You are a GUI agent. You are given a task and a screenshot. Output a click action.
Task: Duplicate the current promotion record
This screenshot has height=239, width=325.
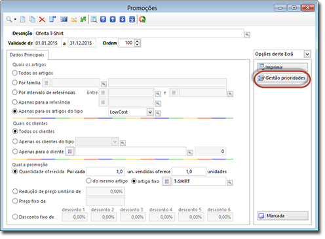(32, 19)
